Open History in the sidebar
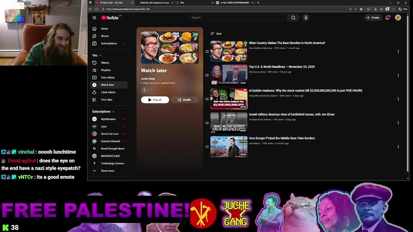This screenshot has width=413, height=232. pos(109,63)
